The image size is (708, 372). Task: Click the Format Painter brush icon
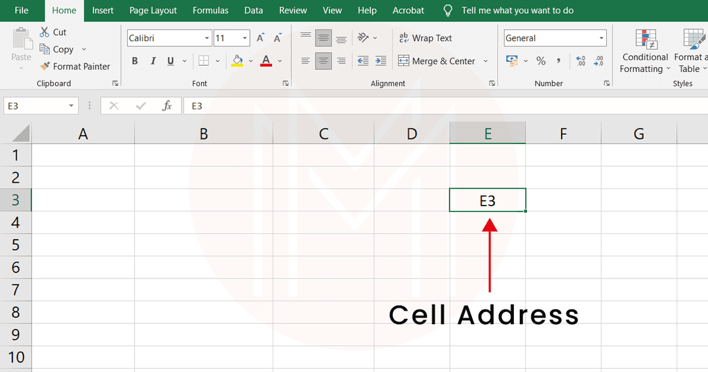coord(45,66)
